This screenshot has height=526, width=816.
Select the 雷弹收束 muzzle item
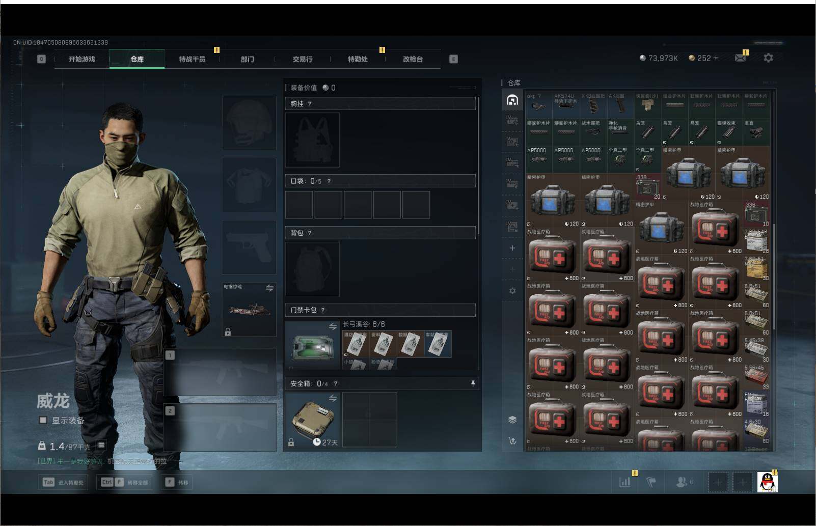(729, 132)
